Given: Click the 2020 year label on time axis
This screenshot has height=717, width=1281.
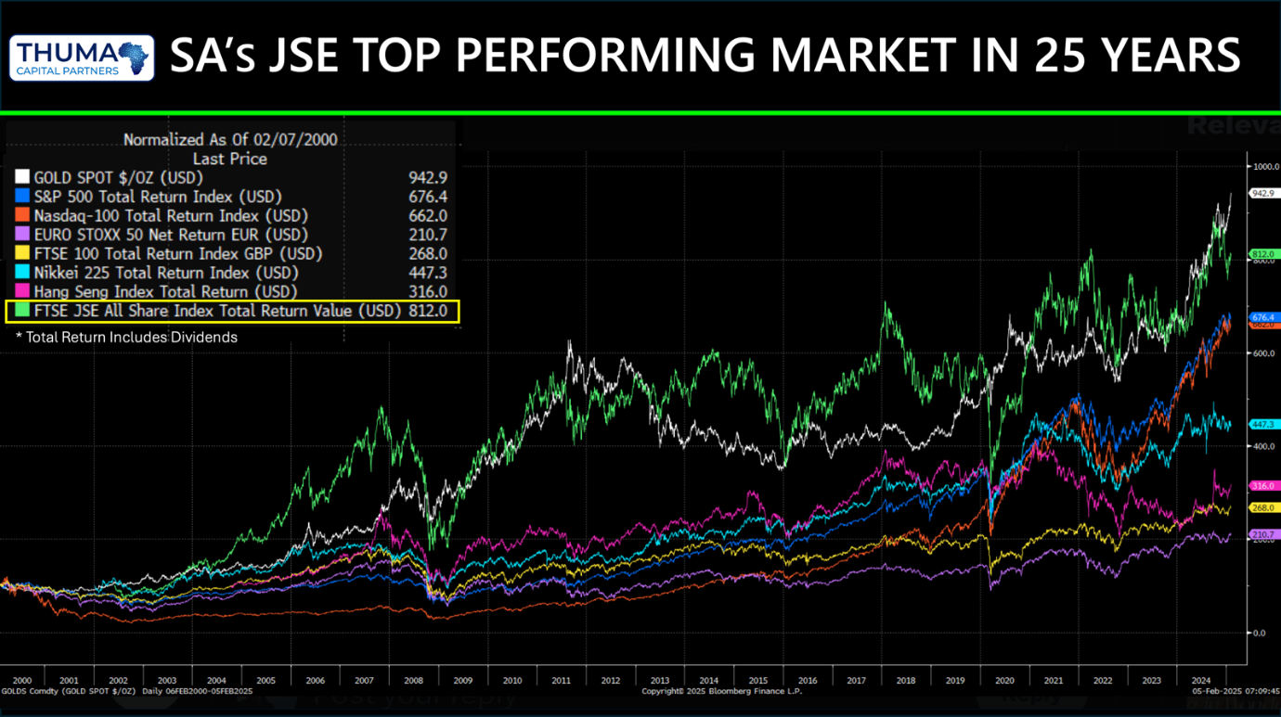Looking at the screenshot, I should point(1004,680).
